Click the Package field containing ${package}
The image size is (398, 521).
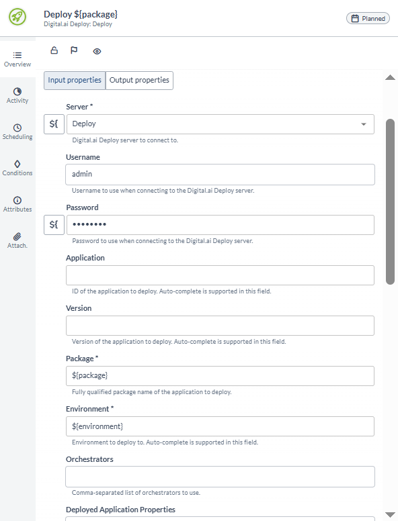(220, 376)
